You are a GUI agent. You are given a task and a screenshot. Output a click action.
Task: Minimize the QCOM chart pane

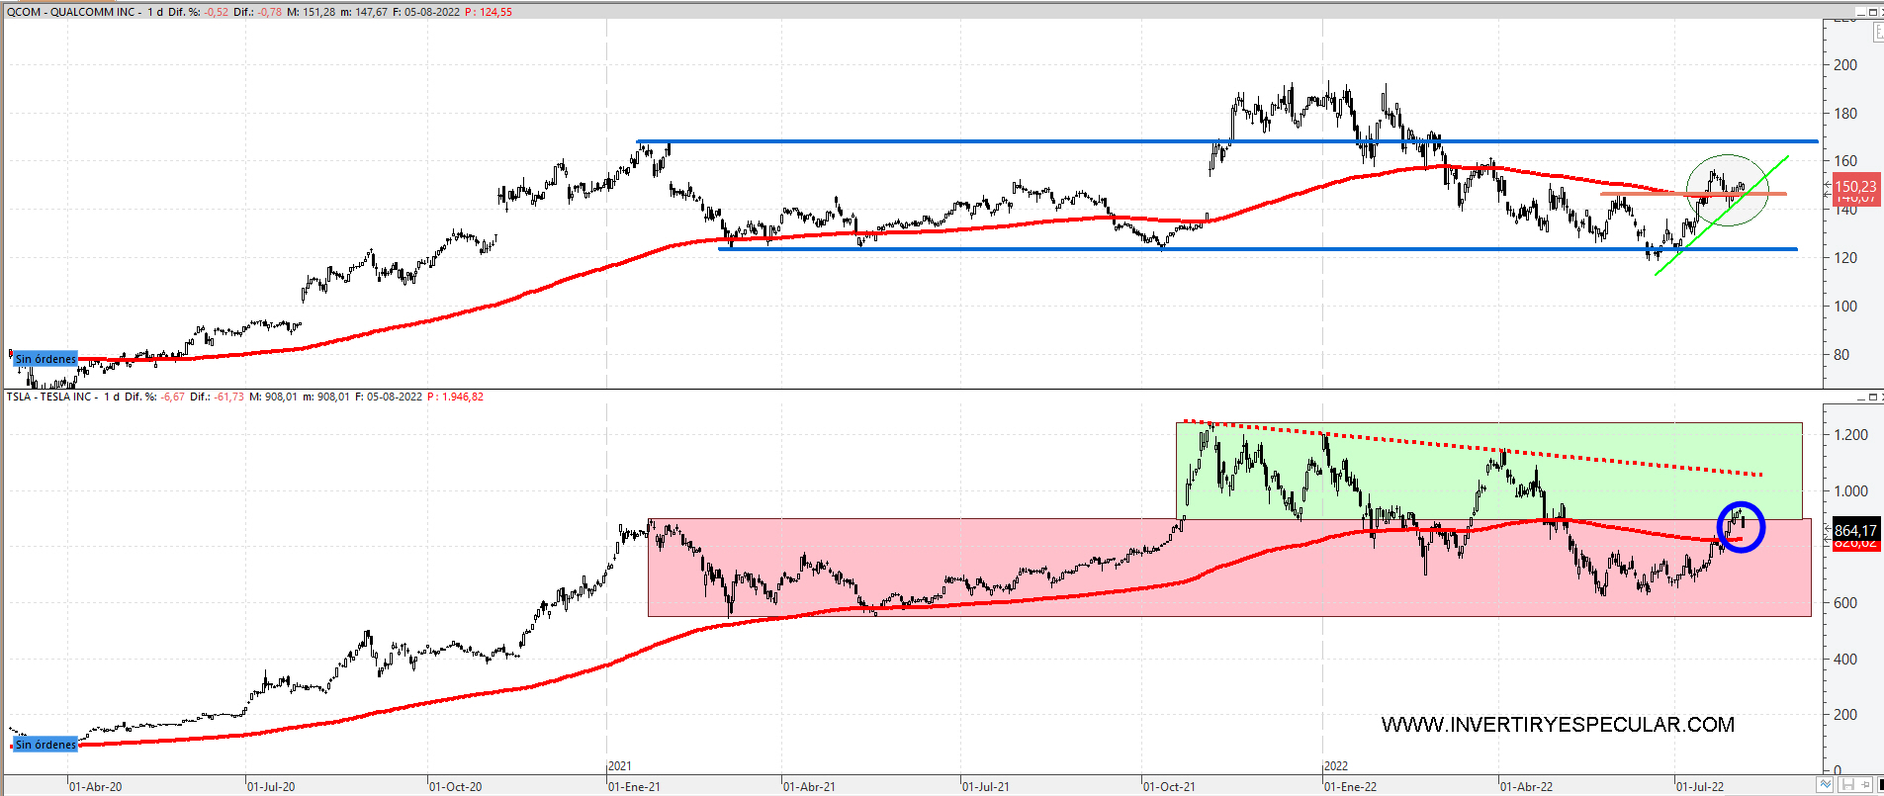1859,12
